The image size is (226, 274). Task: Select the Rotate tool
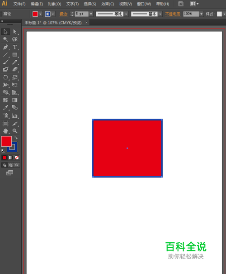(x=5, y=77)
